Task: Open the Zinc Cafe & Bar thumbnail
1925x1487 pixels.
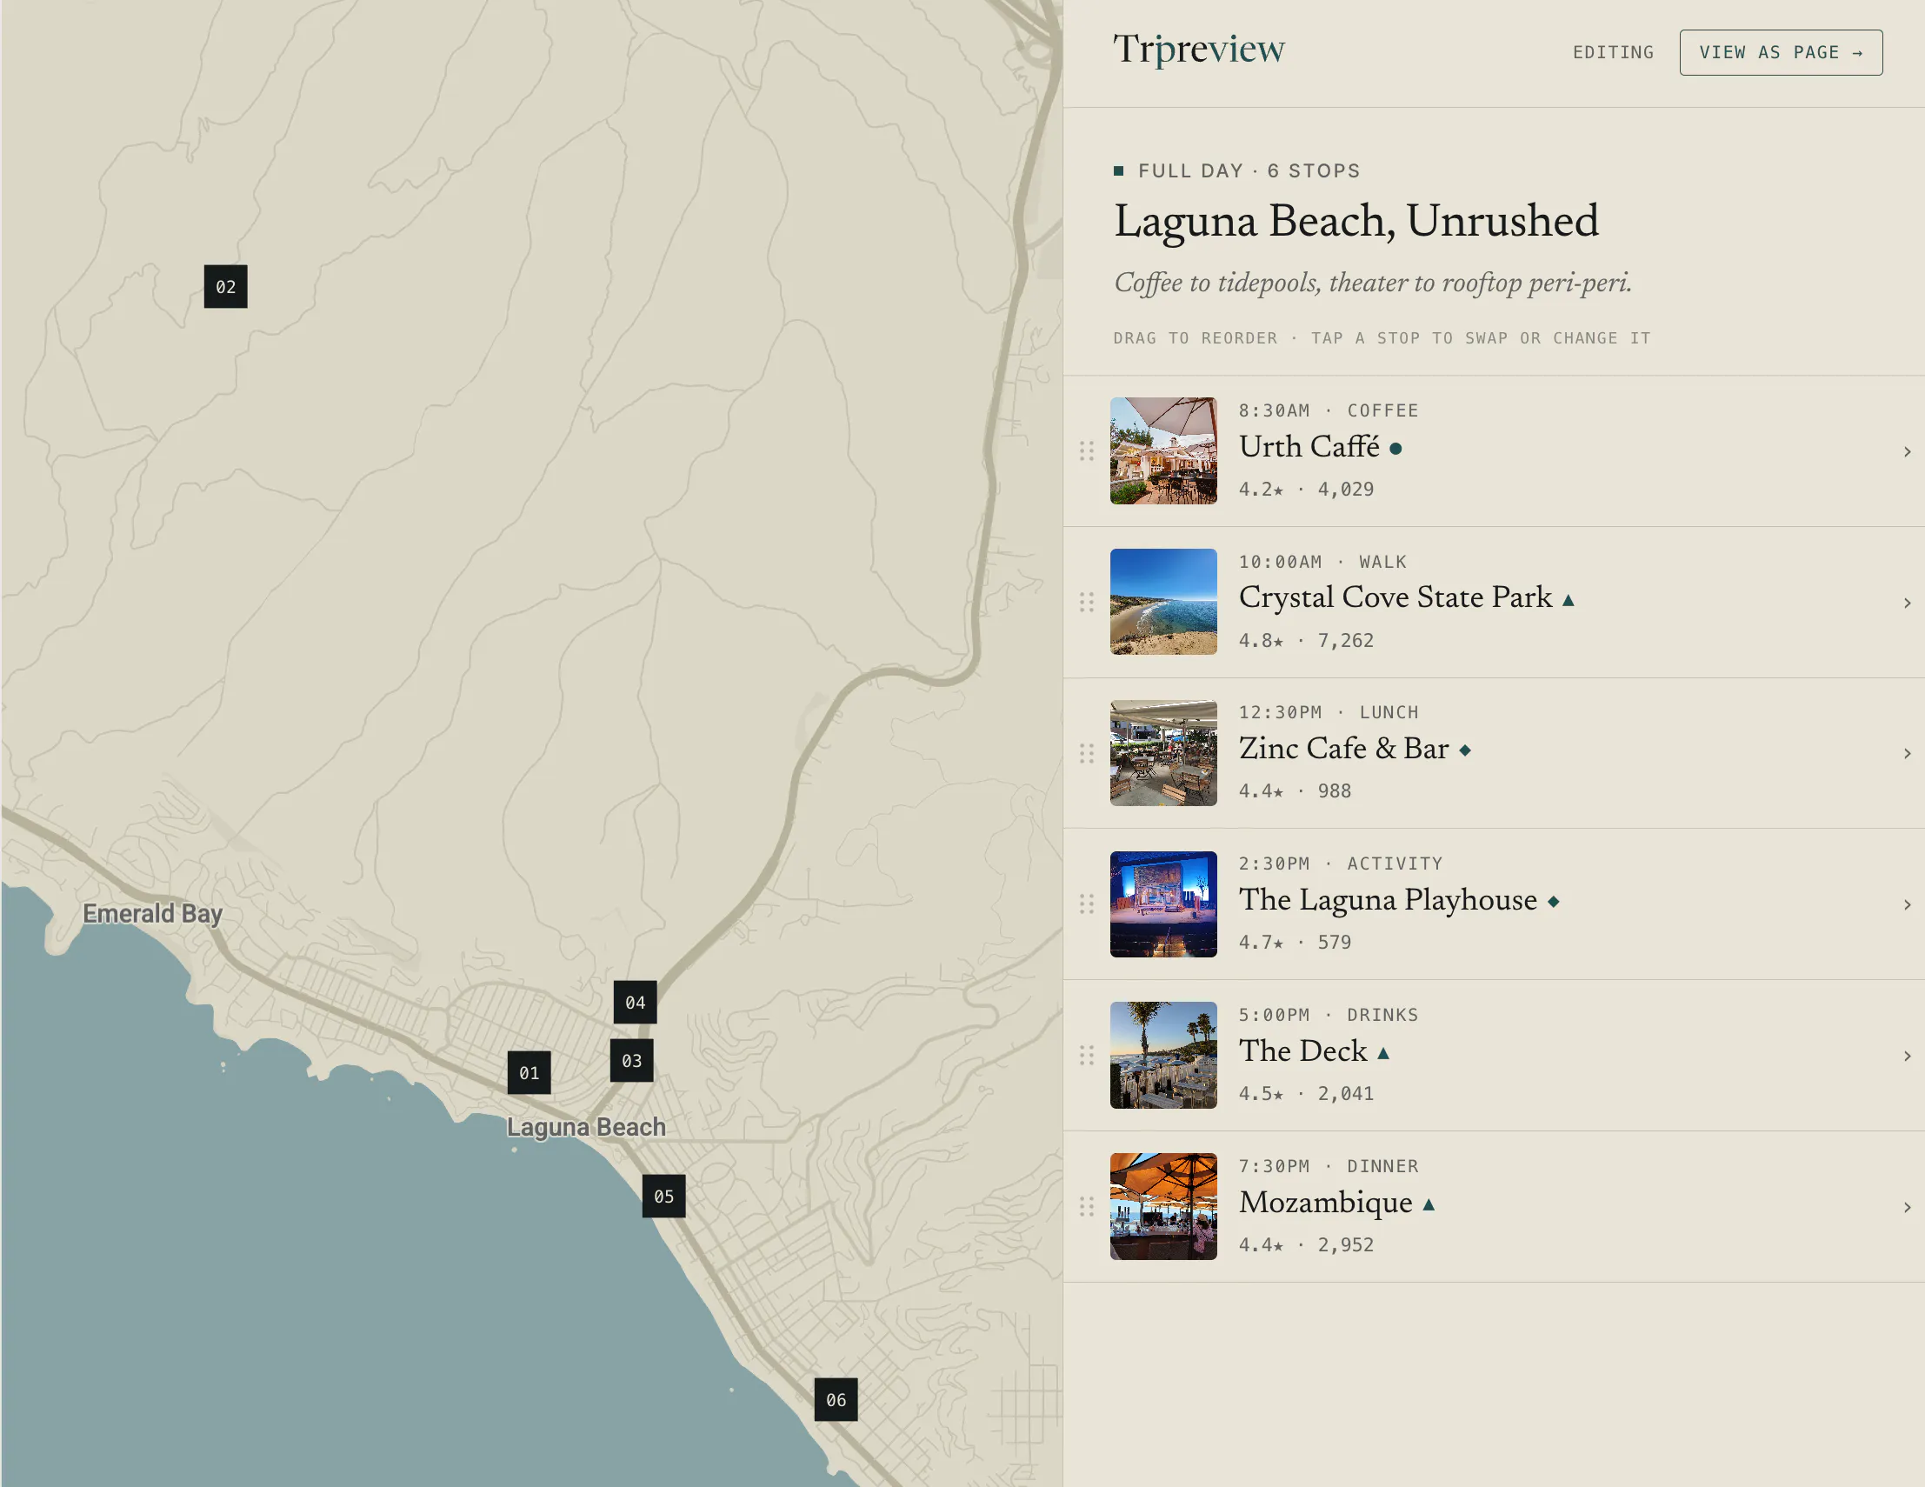Action: click(1163, 753)
